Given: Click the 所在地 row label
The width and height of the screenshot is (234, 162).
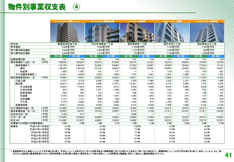Looking at the screenshot, I should pos(14,44).
